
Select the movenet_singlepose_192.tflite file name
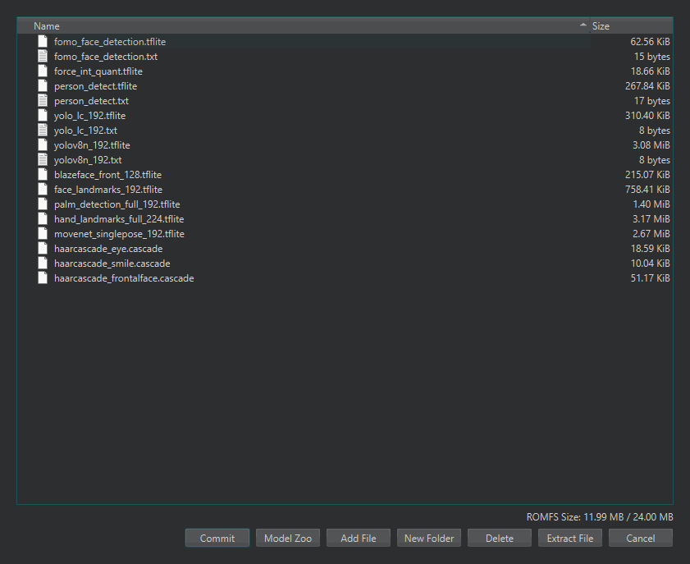[x=119, y=234]
